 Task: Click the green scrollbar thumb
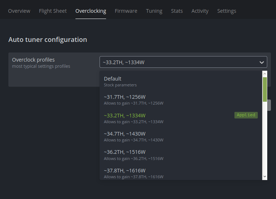(x=265, y=89)
